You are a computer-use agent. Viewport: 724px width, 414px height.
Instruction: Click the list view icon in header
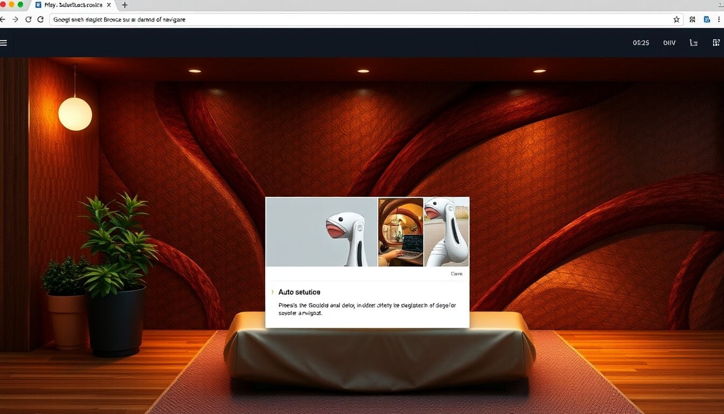click(694, 43)
